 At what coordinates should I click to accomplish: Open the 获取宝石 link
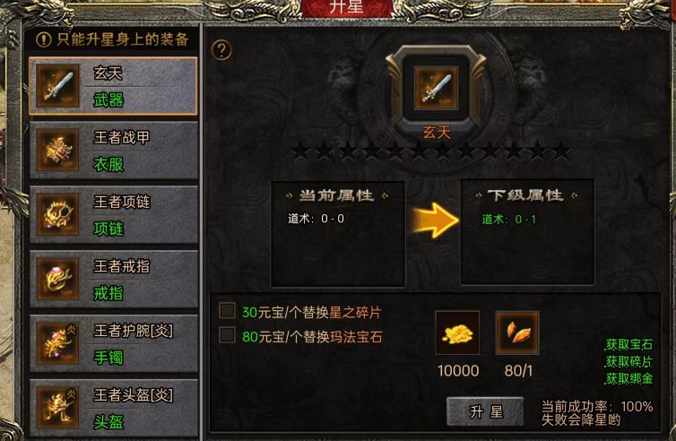[628, 344]
